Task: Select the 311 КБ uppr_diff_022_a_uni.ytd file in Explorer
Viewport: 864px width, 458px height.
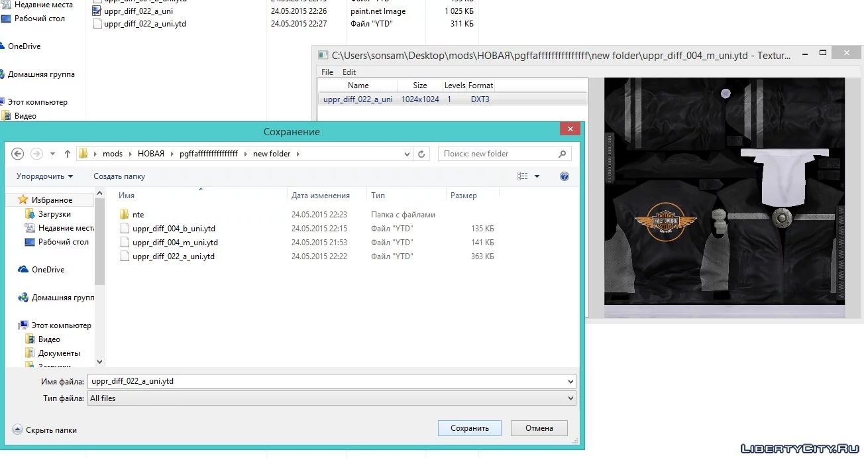Action: (x=144, y=24)
